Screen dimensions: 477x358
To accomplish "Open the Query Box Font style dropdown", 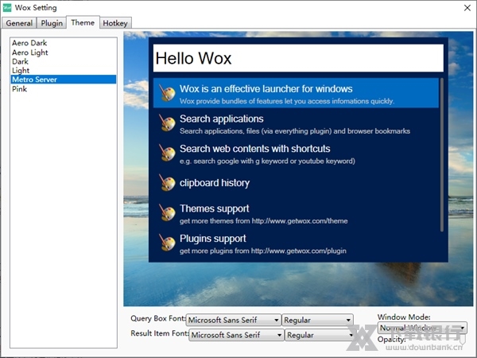I will coord(316,320).
